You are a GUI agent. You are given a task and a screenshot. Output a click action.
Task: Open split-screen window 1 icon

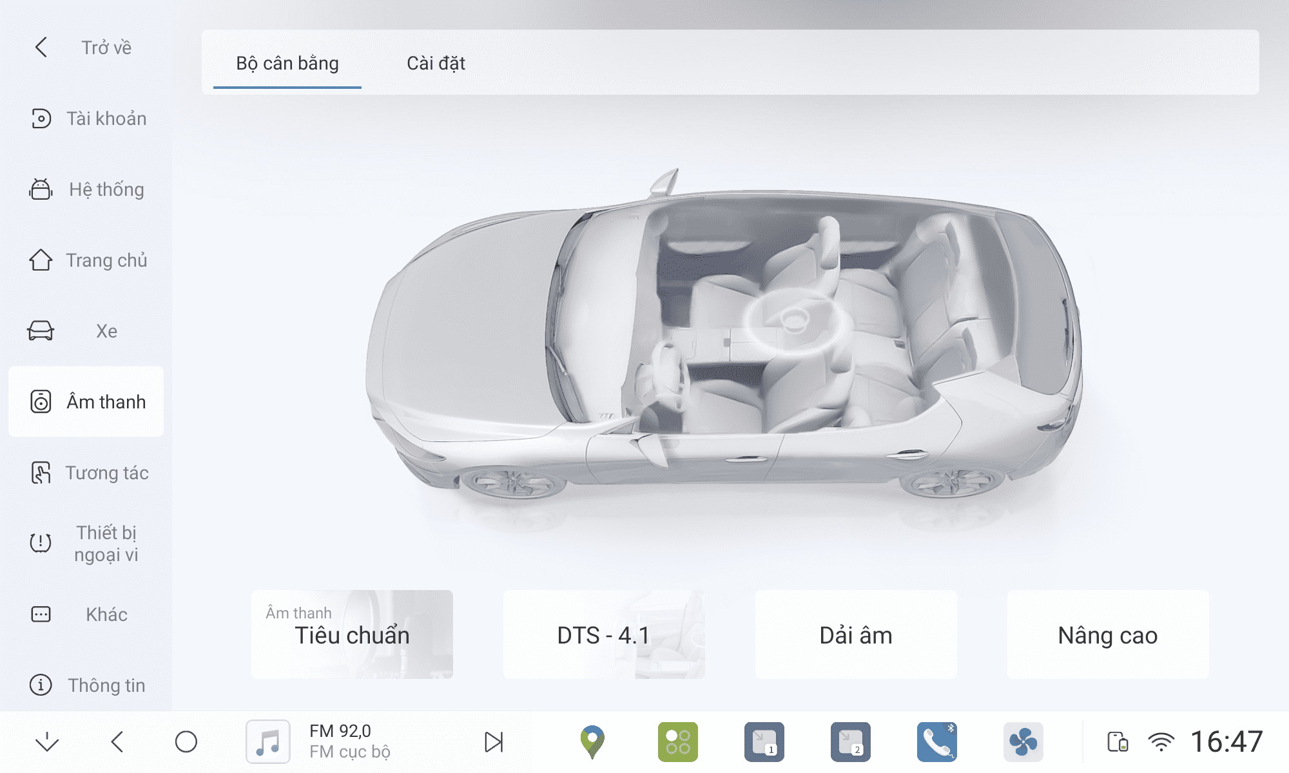point(764,742)
